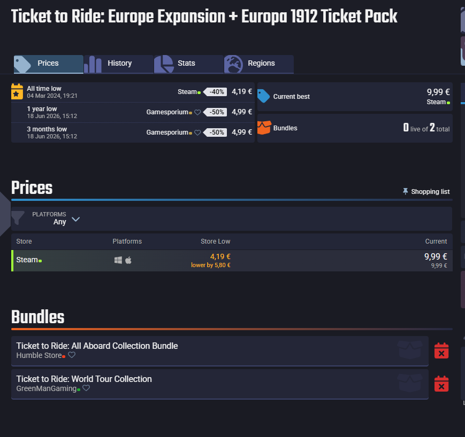
Task: Toggle the heart next to GreenManGaming
Action: pyautogui.click(x=86, y=388)
